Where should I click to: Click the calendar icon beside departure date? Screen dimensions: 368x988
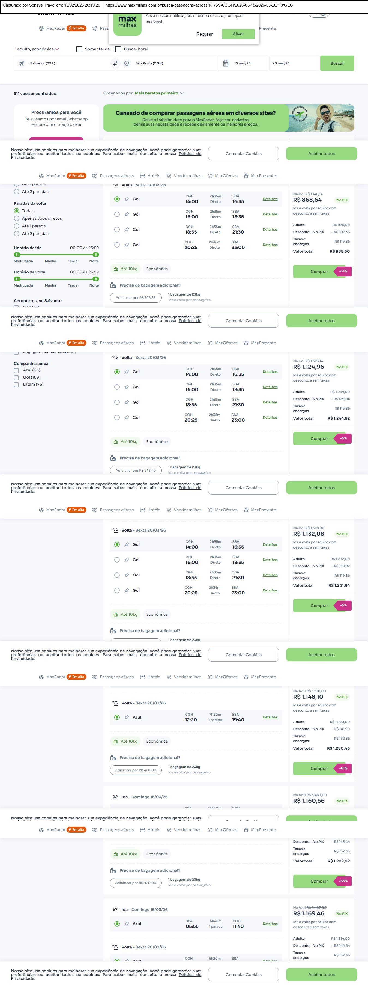coord(226,63)
